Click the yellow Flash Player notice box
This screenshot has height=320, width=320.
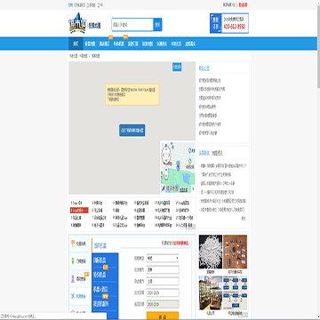click(132, 94)
